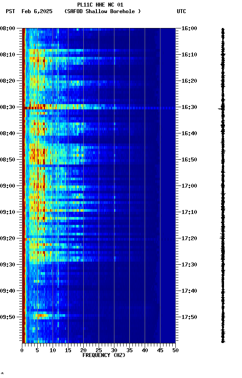Click the 09:20 PST time label

click(x=7, y=239)
